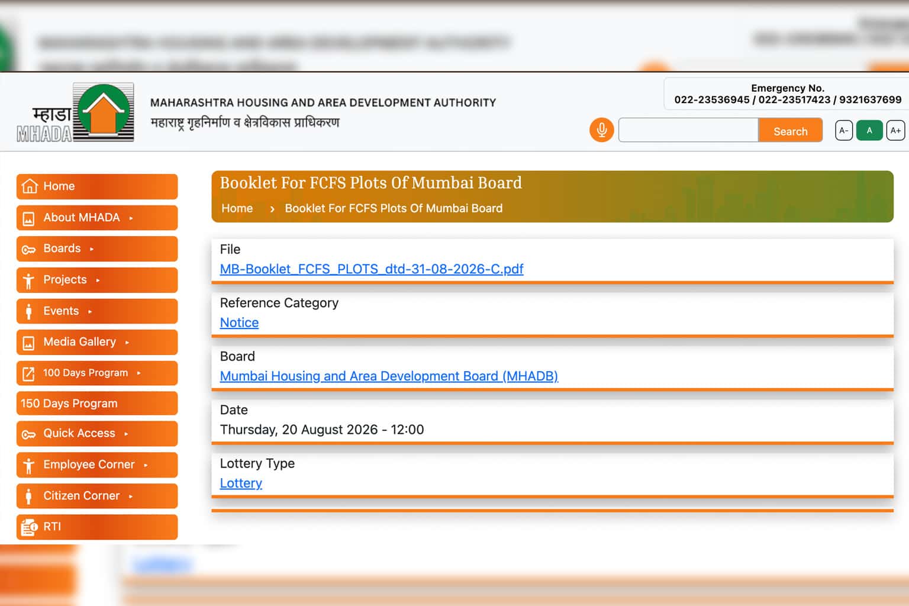Image resolution: width=909 pixels, height=606 pixels.
Task: Click the 100 Days Program external-link icon
Action: coord(28,373)
